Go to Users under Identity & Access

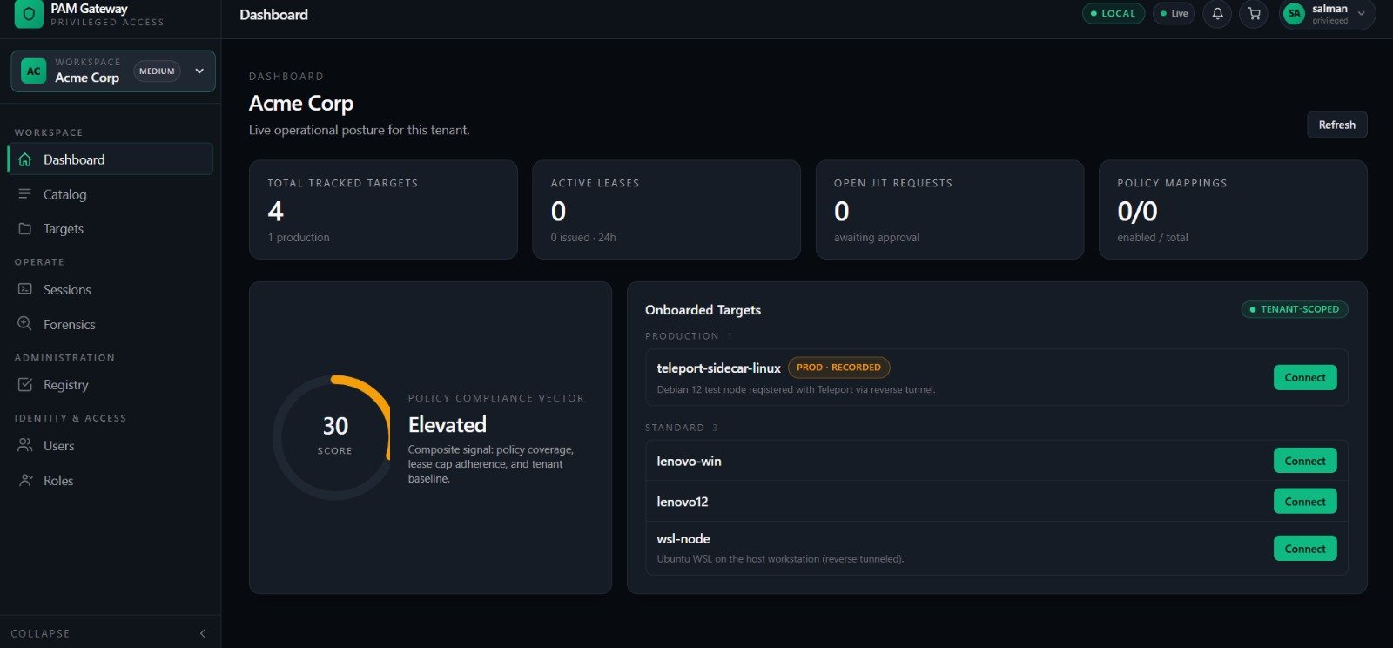[x=111, y=445]
